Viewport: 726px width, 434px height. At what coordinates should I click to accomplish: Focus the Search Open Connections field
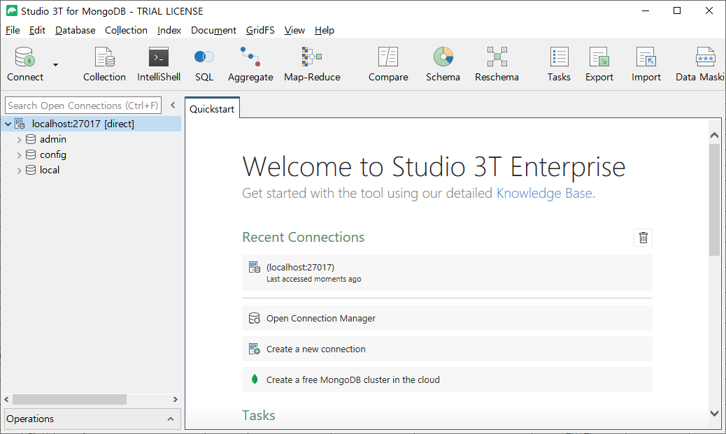(83, 106)
